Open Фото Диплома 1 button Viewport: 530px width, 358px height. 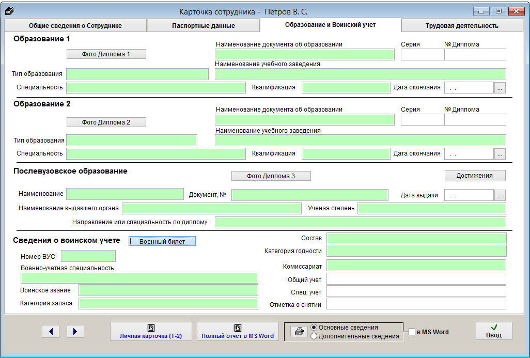coord(106,54)
